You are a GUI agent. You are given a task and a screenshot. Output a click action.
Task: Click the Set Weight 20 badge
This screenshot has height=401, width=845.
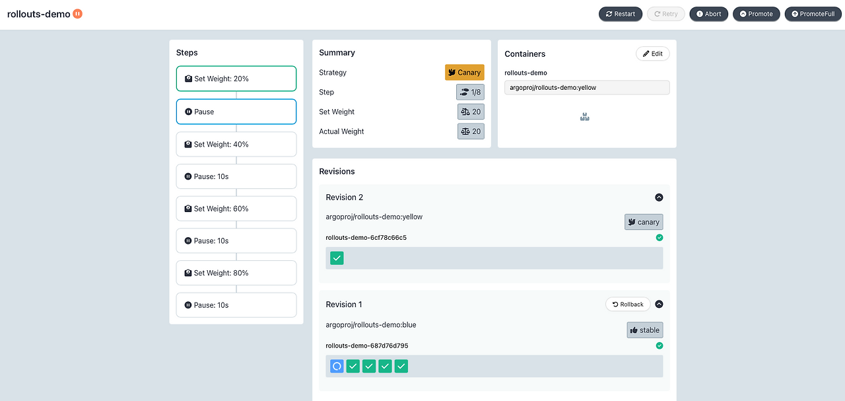[x=471, y=112]
